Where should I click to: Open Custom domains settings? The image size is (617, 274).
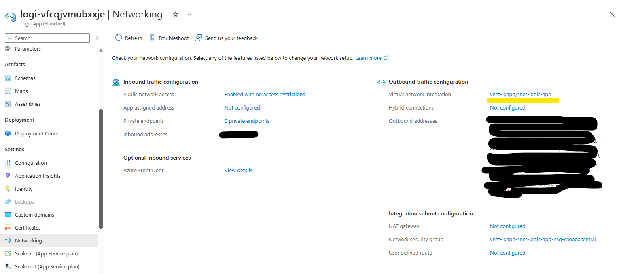click(34, 215)
